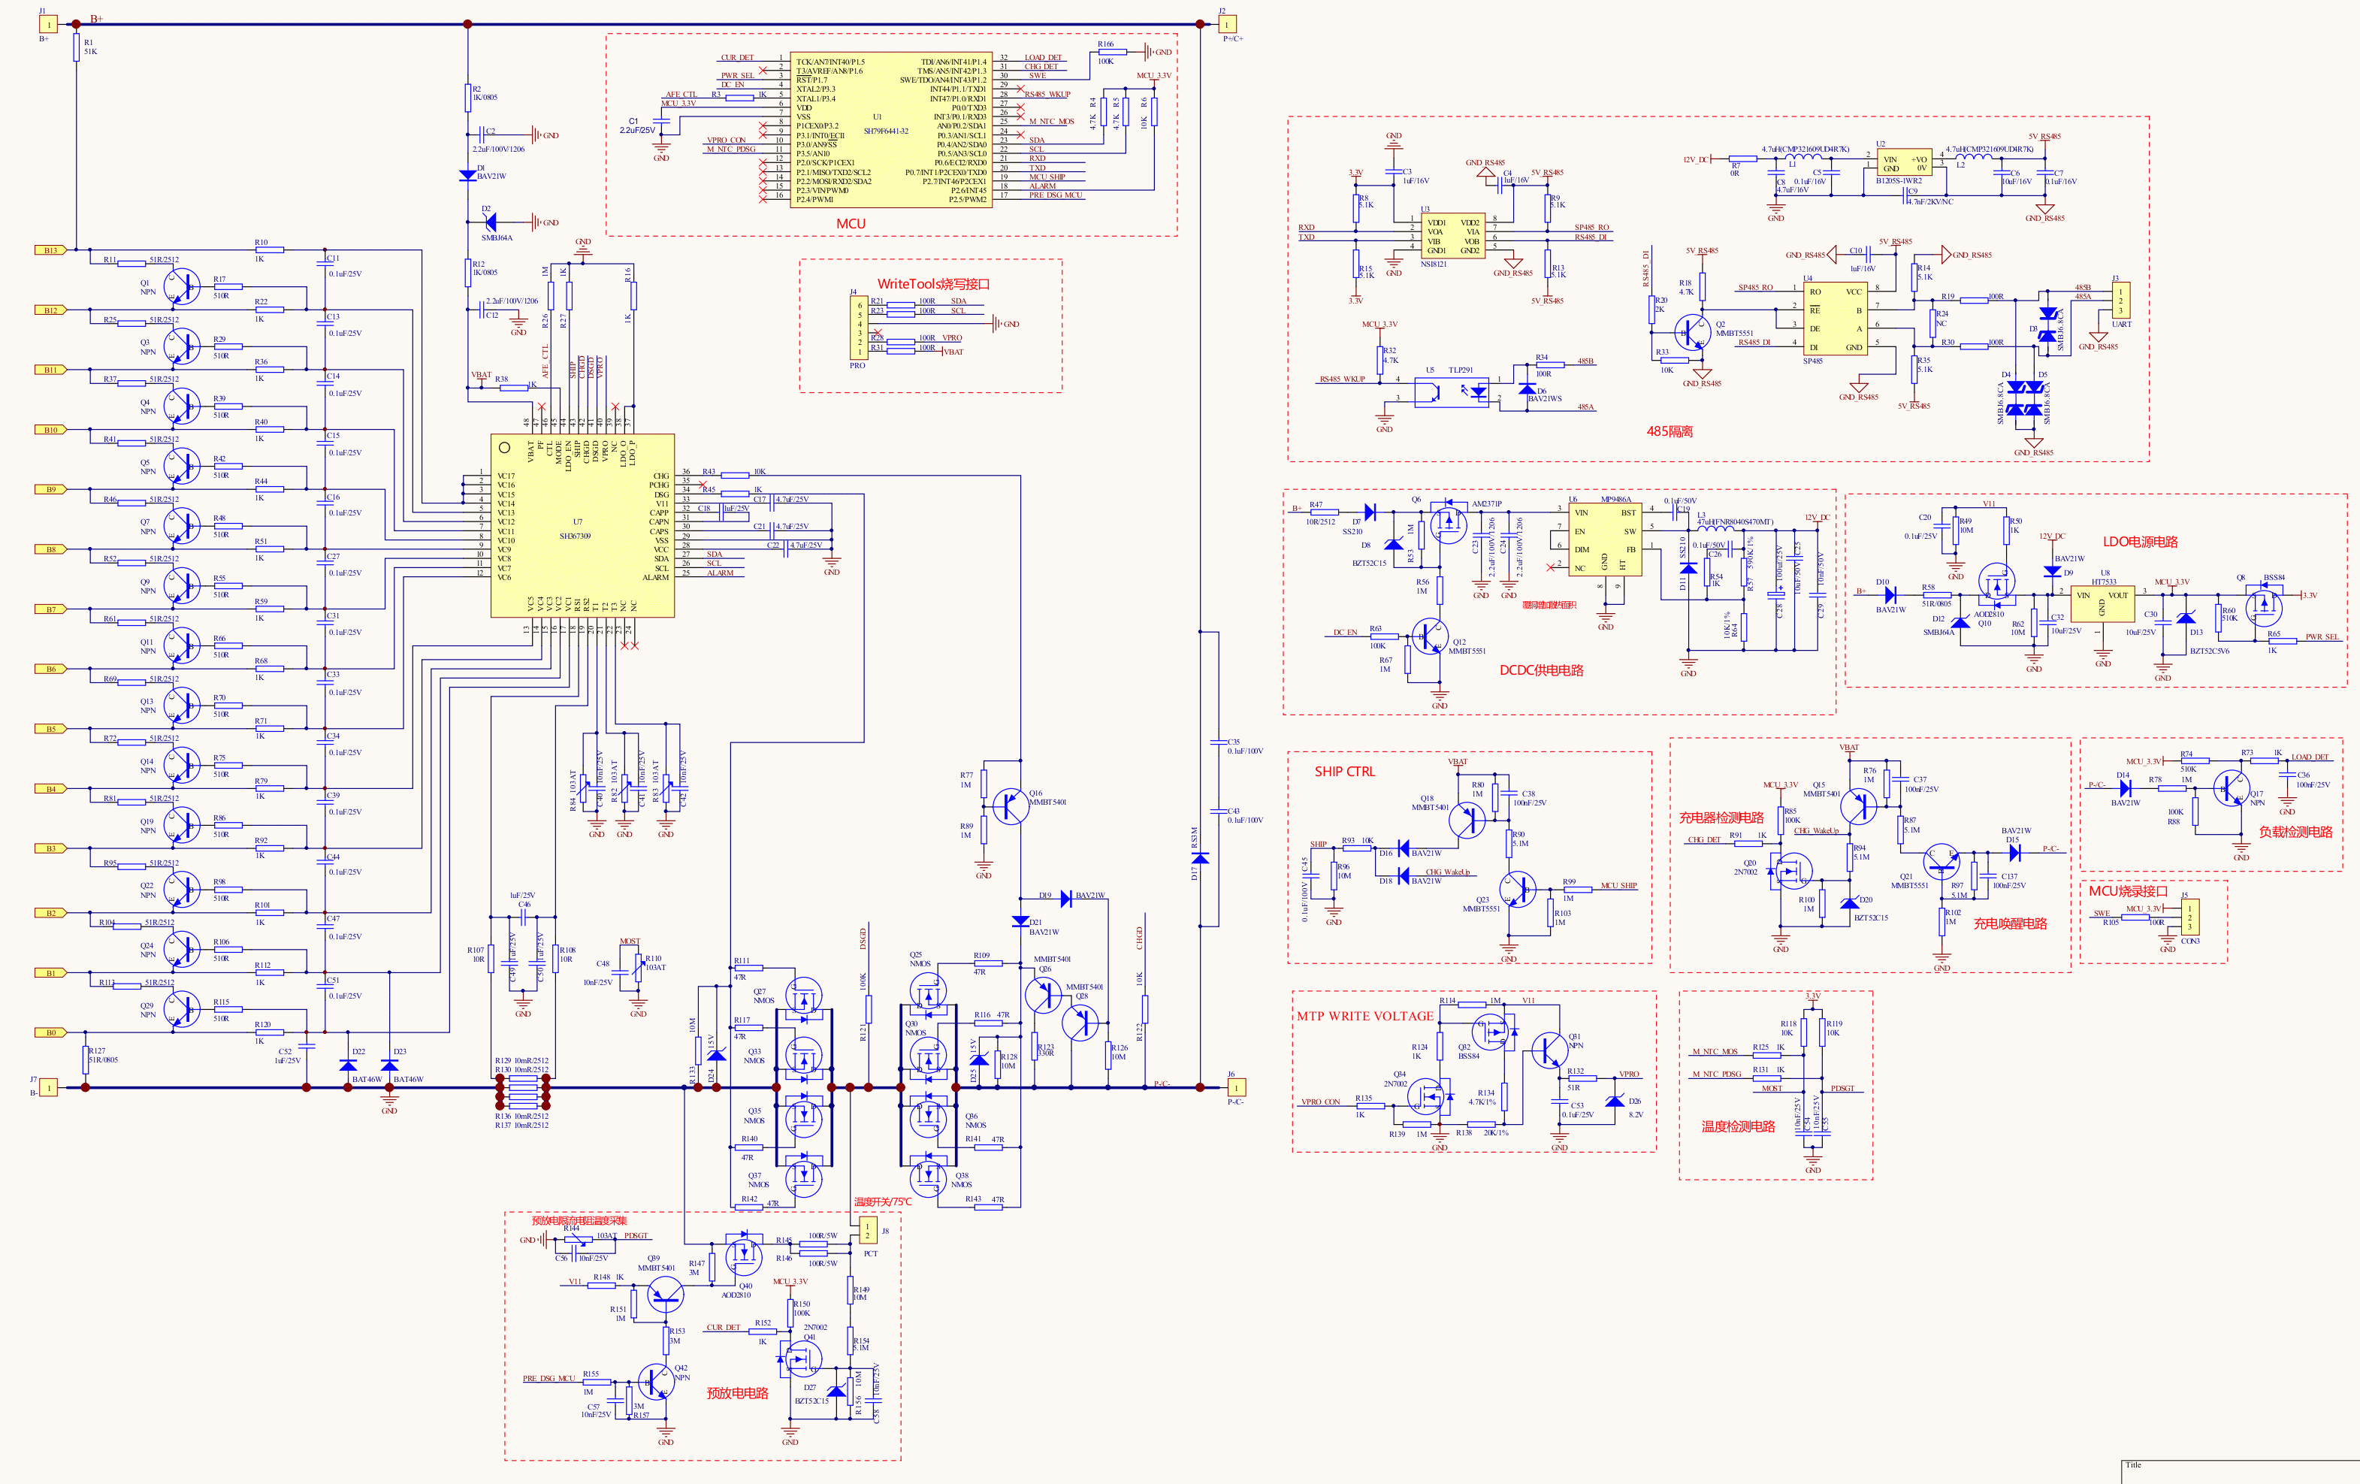Select the D17 RS3M diode
This screenshot has height=1484, width=2360.
click(1200, 857)
